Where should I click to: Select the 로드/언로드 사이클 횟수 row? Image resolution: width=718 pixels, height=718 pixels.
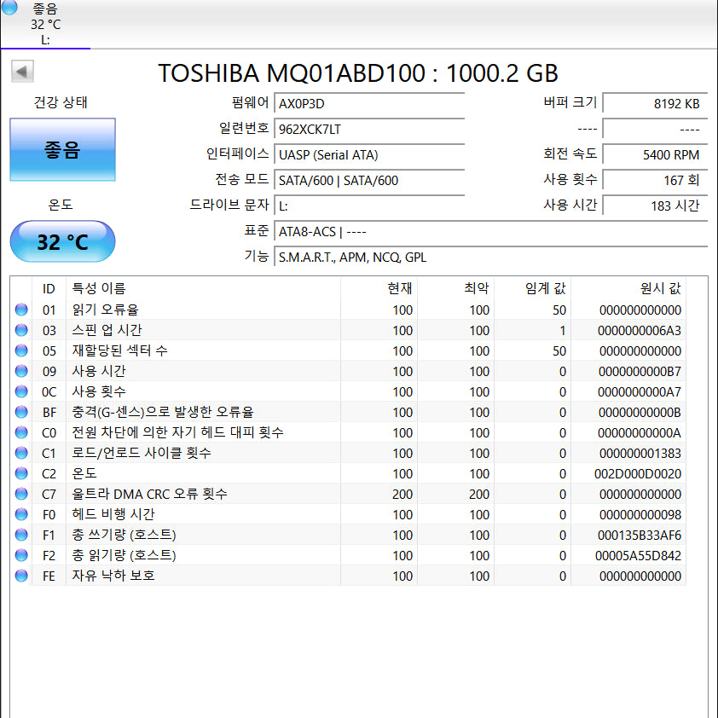(348, 453)
